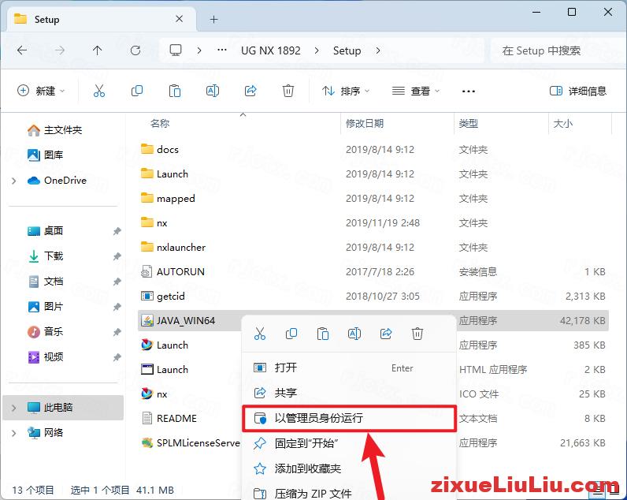
Task: Choose 共享 (Share) from the context menu
Action: [349, 392]
